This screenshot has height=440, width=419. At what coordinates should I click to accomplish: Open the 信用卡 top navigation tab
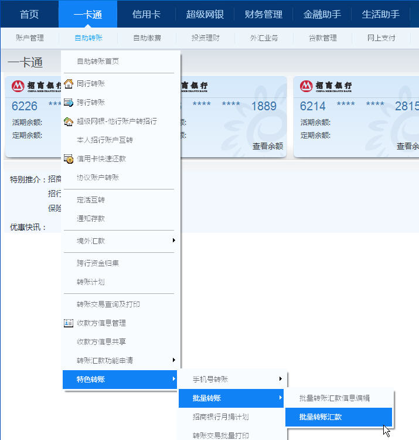(x=146, y=14)
